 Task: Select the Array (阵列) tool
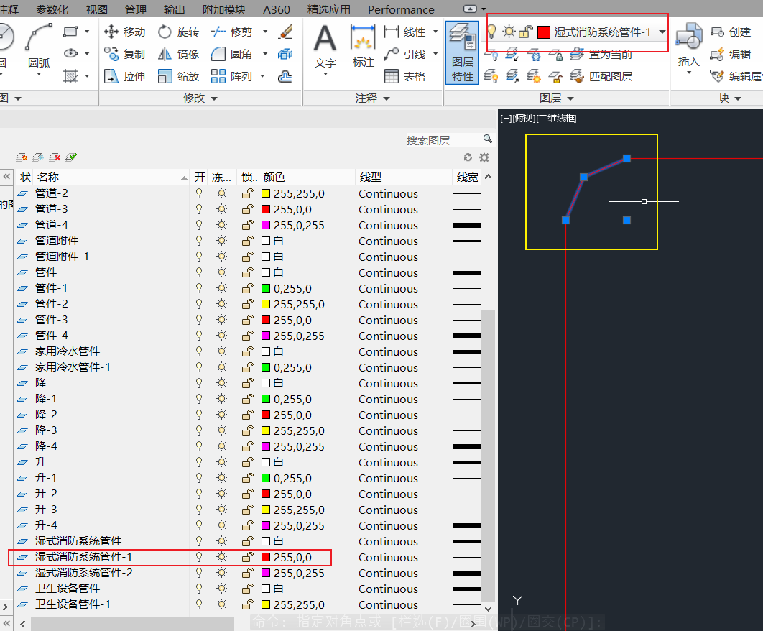(231, 76)
